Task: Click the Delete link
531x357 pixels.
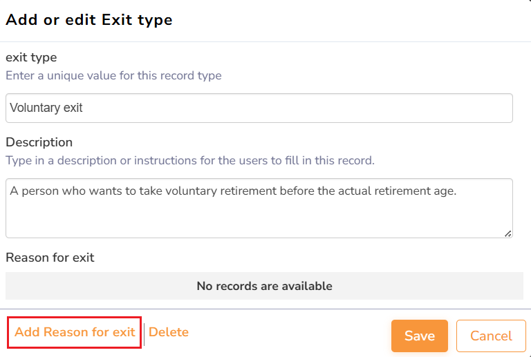Action: [169, 332]
